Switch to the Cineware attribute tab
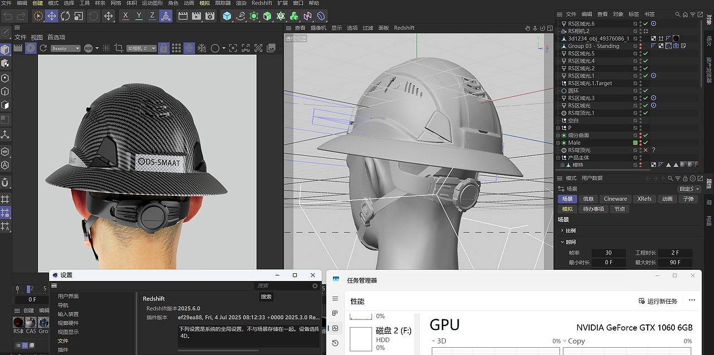 pyautogui.click(x=615, y=199)
